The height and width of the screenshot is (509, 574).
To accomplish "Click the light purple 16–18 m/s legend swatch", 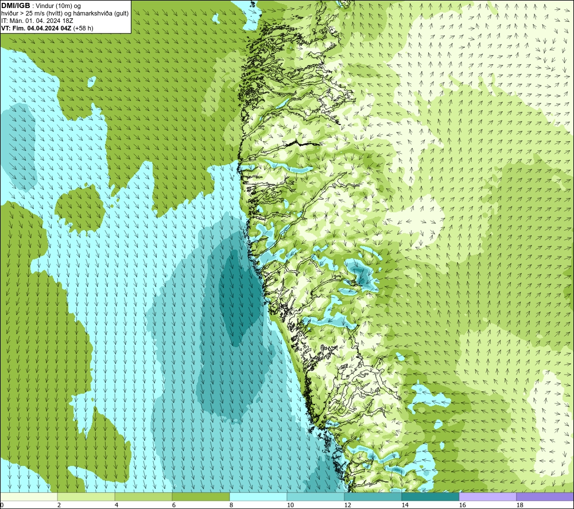I will pos(487,497).
